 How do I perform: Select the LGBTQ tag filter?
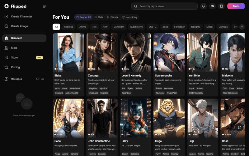(x=153, y=27)
